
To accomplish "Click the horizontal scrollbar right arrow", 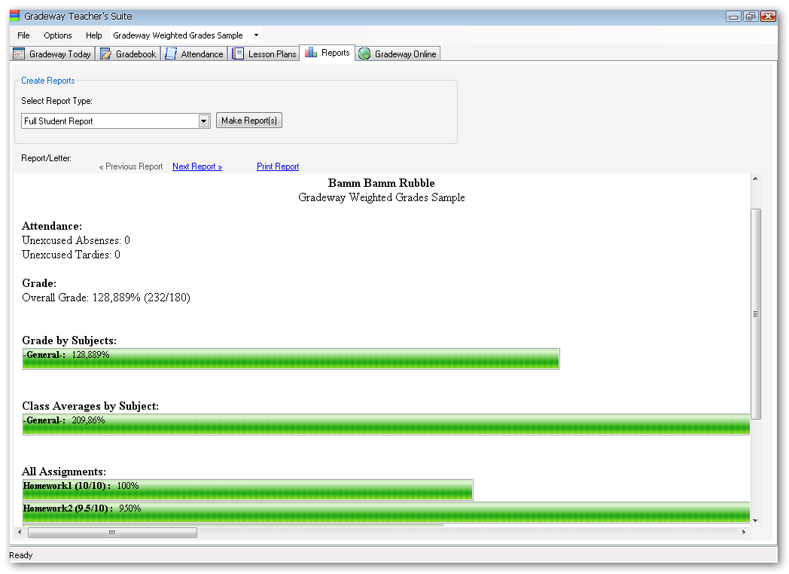I will click(x=744, y=533).
